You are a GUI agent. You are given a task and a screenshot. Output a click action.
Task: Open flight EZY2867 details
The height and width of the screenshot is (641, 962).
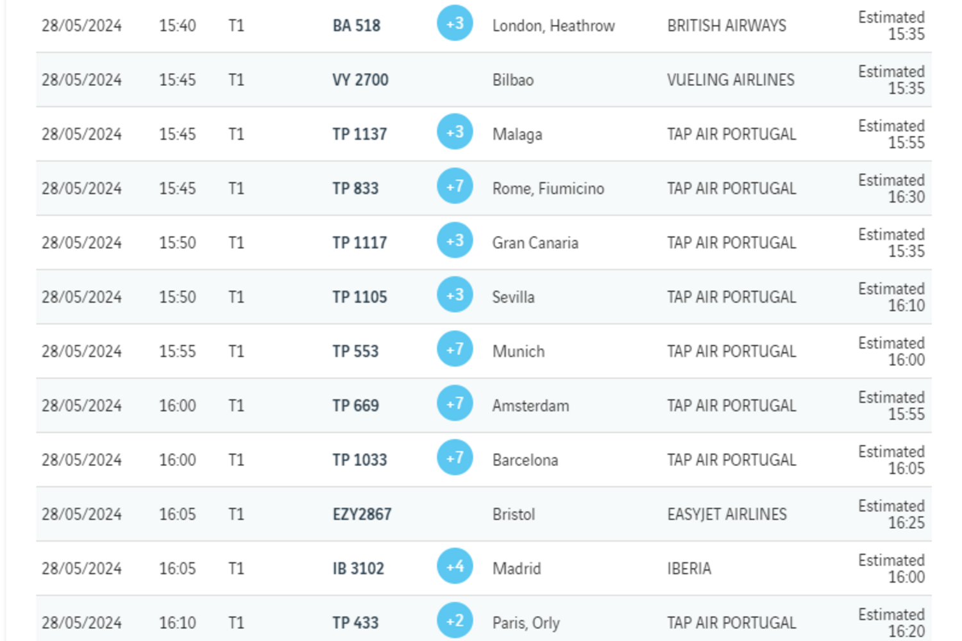362,514
